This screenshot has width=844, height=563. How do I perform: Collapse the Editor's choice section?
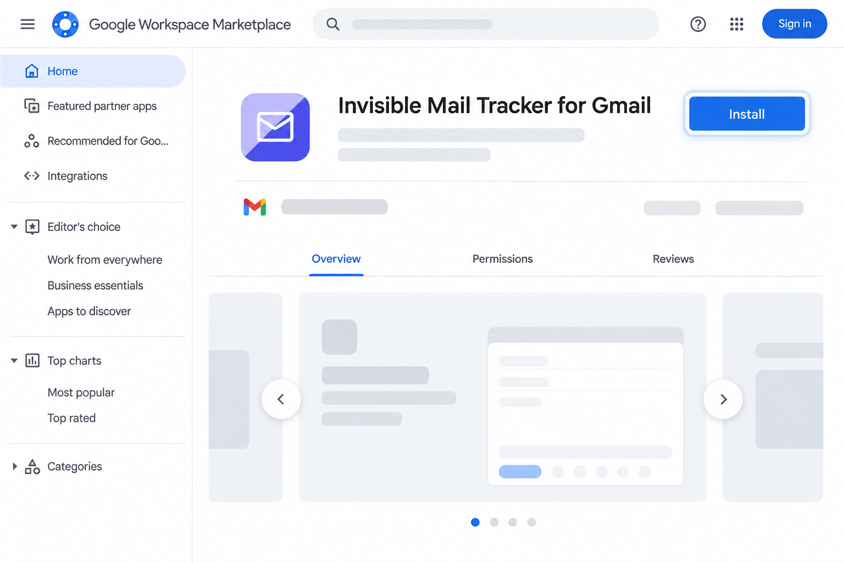coord(14,227)
